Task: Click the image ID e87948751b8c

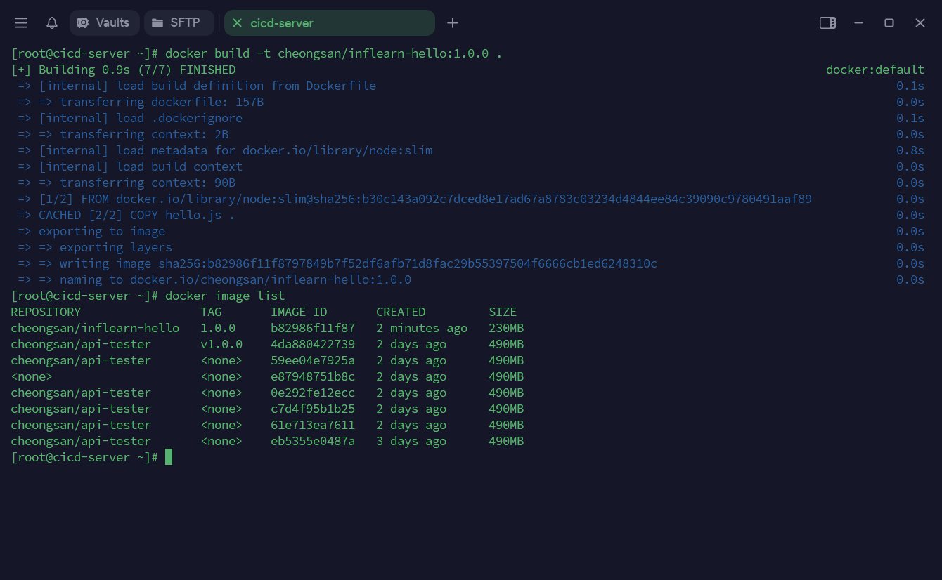Action: click(x=313, y=376)
